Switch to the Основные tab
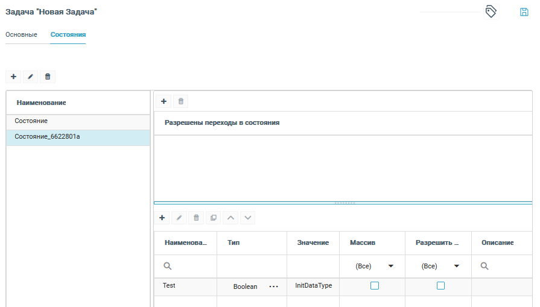The height and width of the screenshot is (307, 540). (21, 34)
